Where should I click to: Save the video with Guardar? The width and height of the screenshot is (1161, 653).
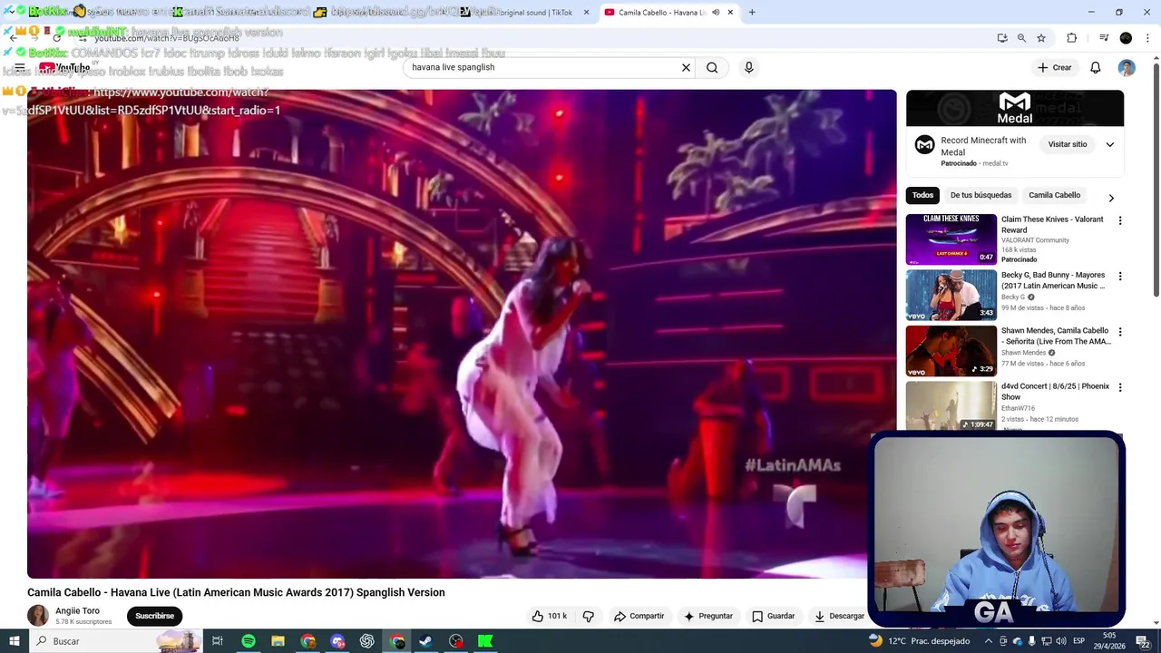coord(773,616)
